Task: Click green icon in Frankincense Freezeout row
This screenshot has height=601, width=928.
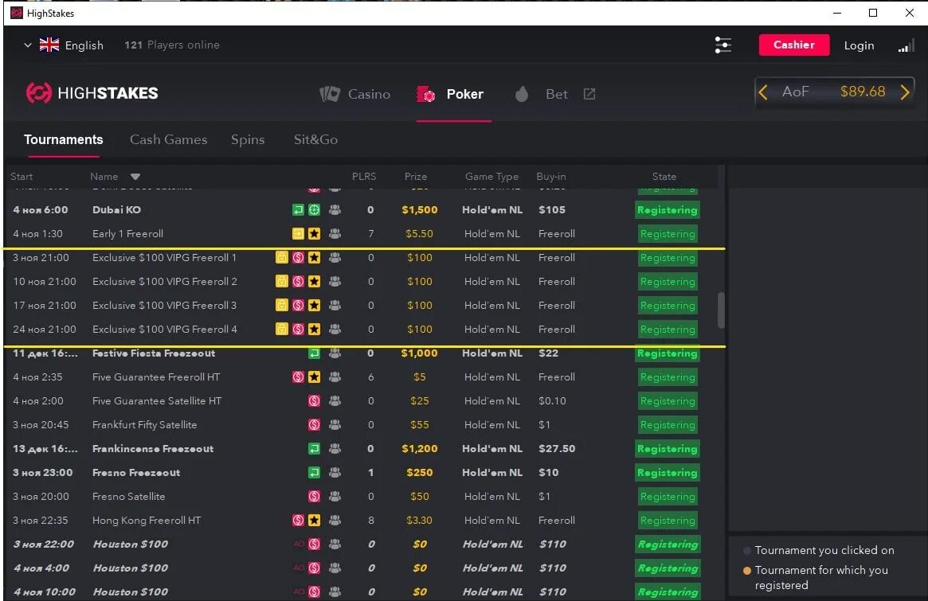Action: click(315, 448)
